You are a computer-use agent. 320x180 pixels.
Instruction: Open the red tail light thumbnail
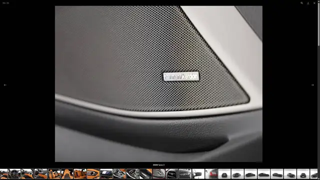point(211,174)
